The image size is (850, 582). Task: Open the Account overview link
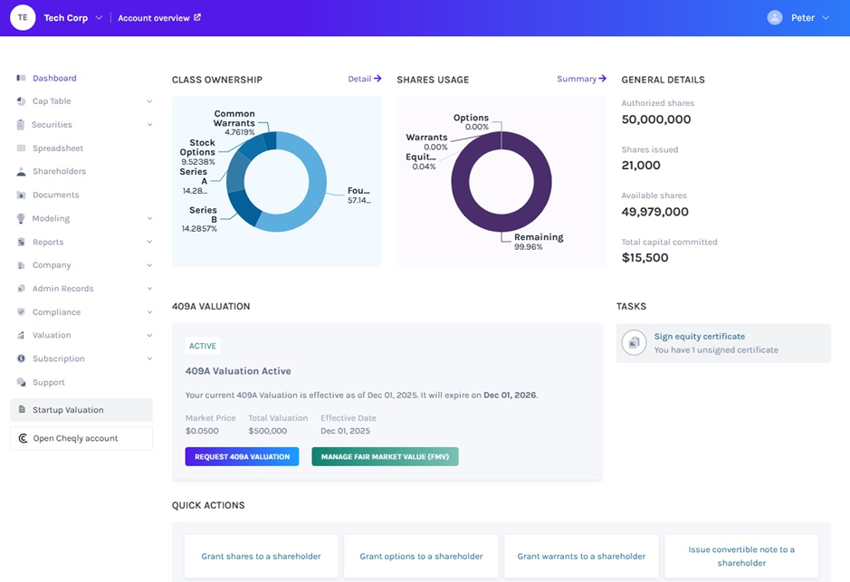(x=159, y=18)
